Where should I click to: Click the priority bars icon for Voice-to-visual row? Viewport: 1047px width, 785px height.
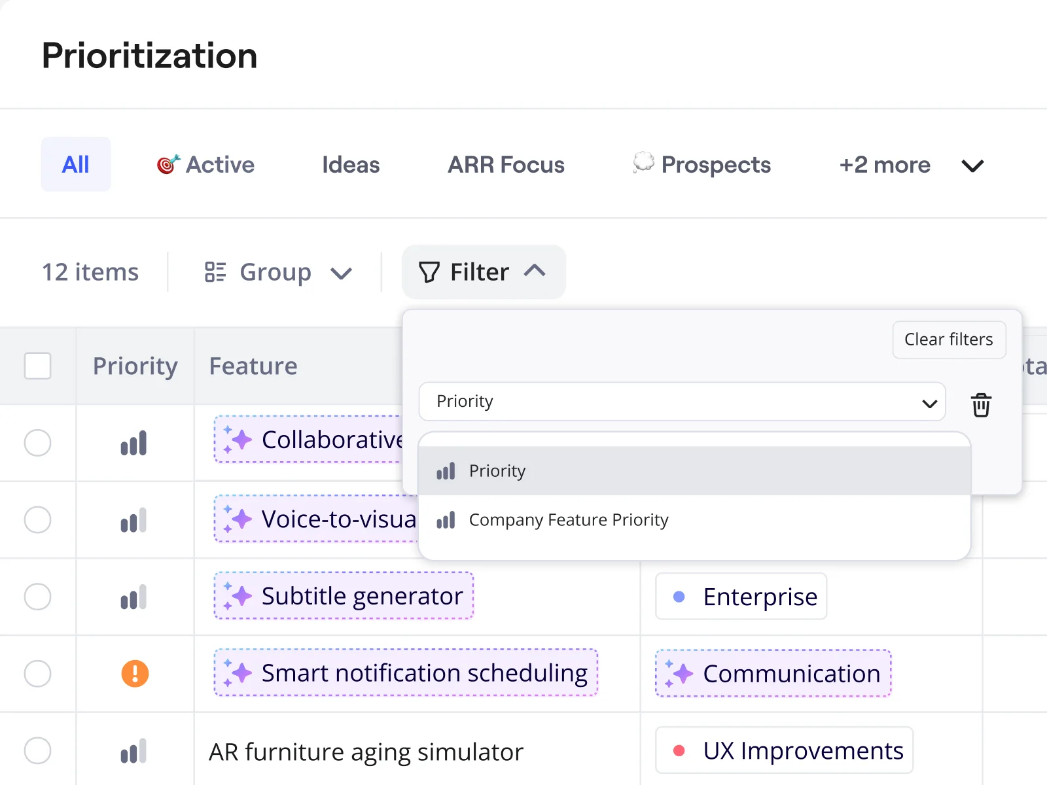[133, 521]
